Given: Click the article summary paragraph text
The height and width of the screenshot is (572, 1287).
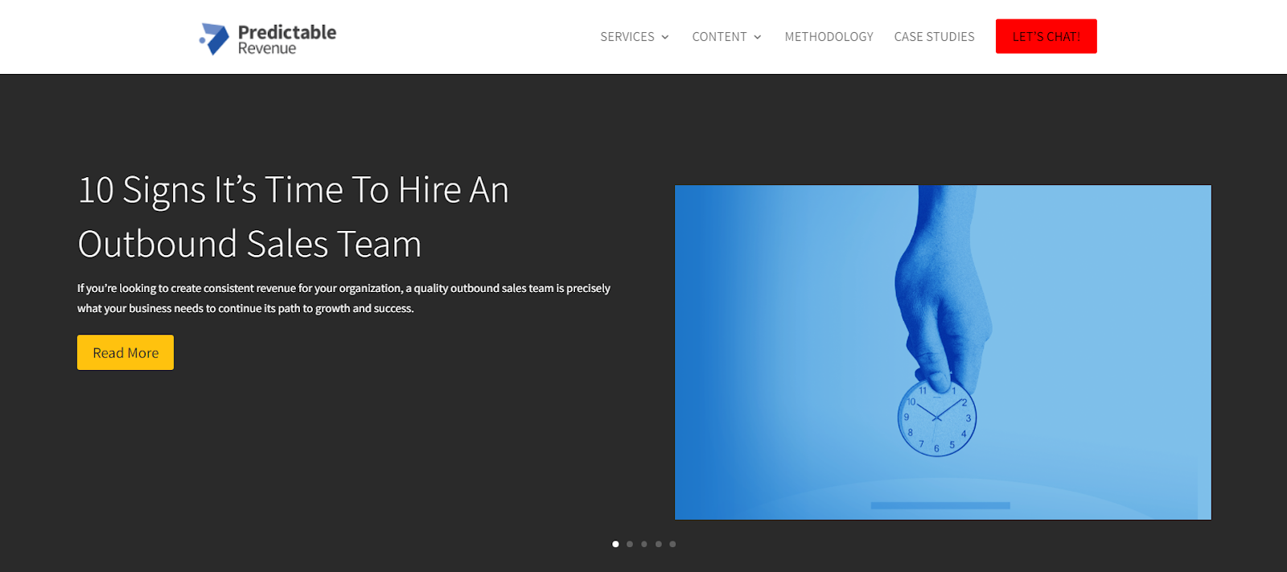Looking at the screenshot, I should coord(343,298).
